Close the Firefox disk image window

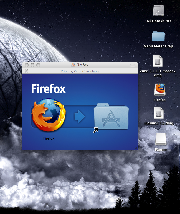(x=27, y=65)
